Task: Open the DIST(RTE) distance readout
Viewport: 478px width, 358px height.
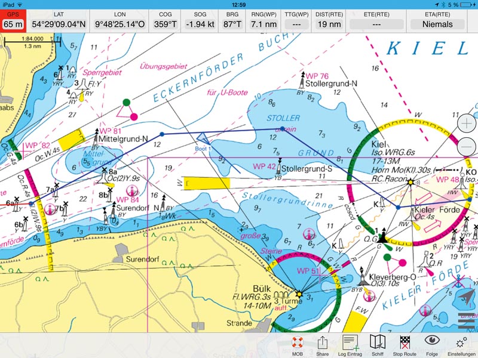Action: (x=329, y=20)
